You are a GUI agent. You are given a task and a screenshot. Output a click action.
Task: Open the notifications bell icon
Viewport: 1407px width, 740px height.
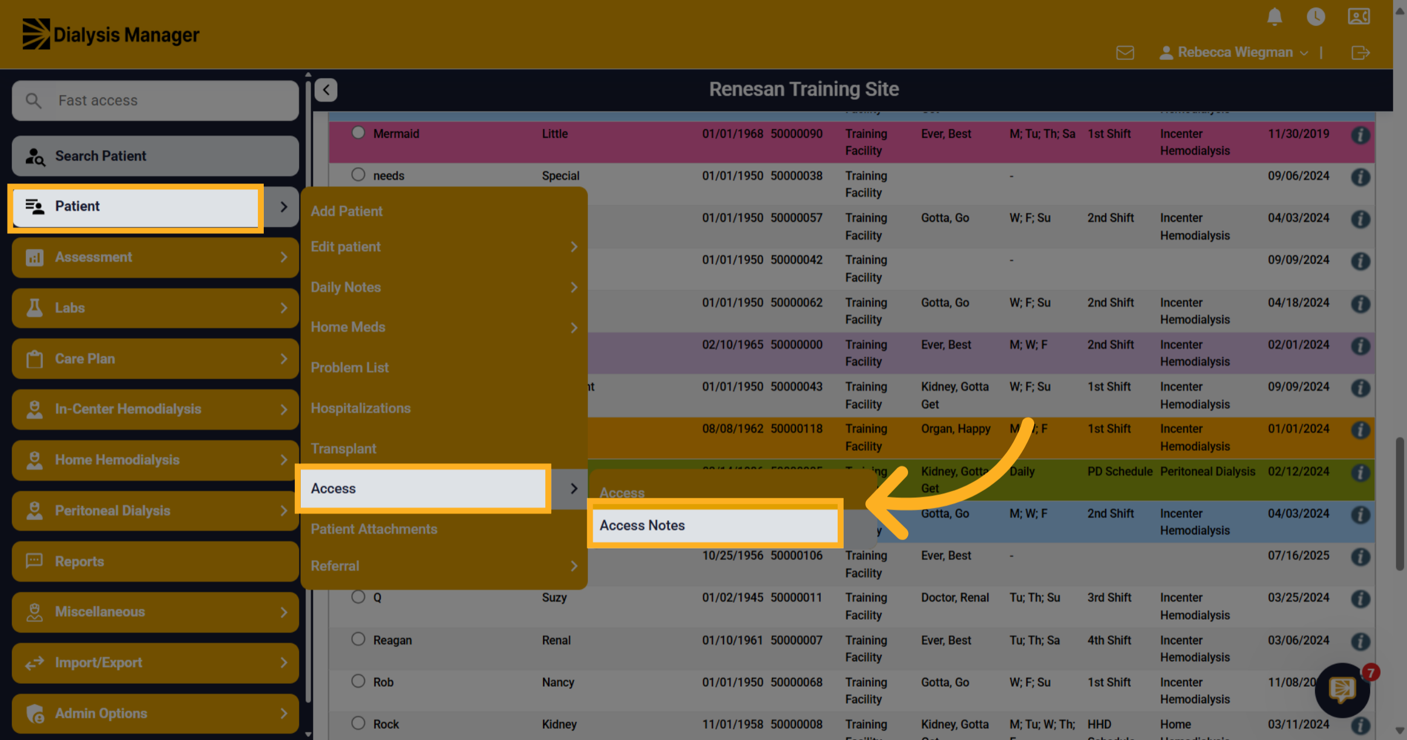point(1275,16)
